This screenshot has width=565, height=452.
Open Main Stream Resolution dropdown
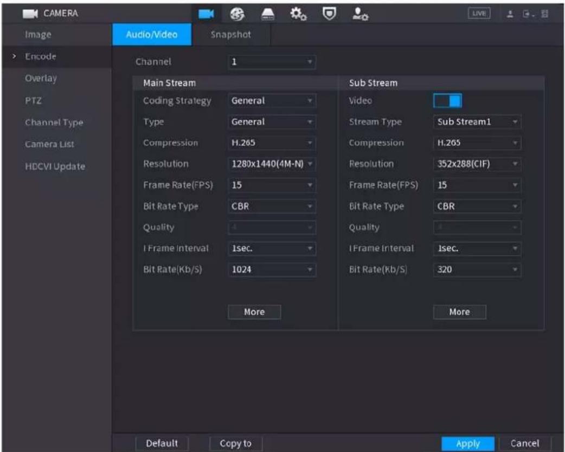[x=272, y=164]
